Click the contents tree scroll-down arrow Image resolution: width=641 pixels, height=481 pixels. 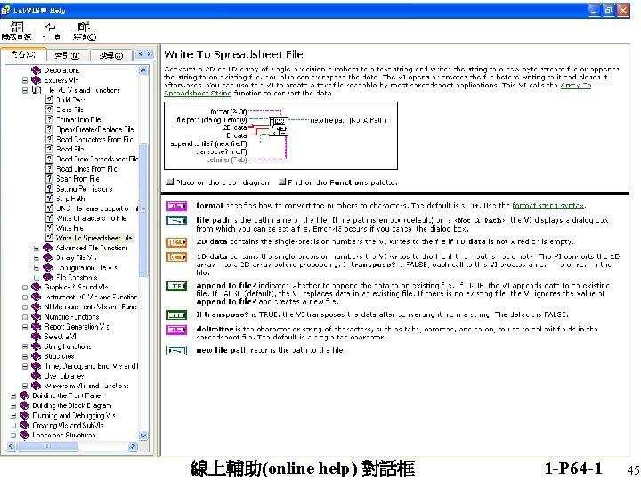[x=143, y=436]
